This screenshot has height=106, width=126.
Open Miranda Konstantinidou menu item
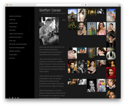coord(18,44)
